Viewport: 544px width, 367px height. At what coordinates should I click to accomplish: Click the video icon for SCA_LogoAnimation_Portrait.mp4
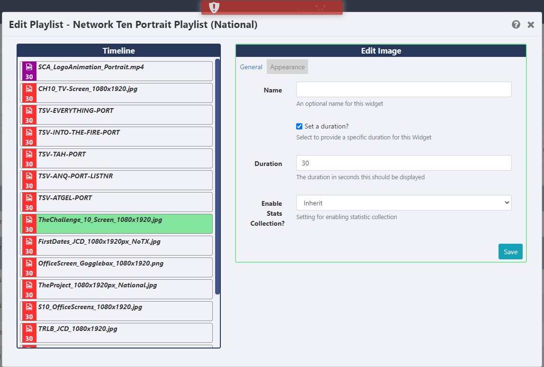point(29,67)
